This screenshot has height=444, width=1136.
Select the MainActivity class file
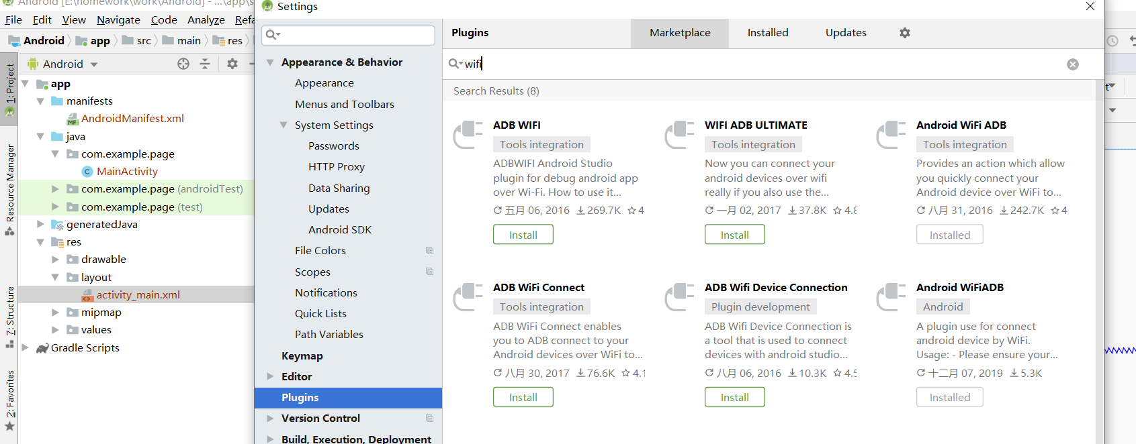[x=127, y=172]
